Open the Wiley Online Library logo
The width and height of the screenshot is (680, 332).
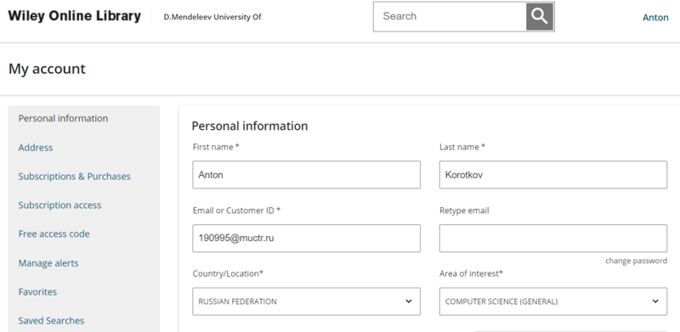75,16
